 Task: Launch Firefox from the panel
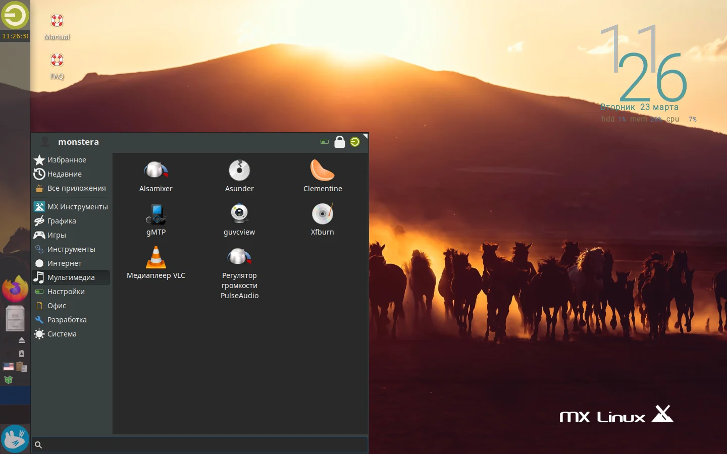[x=15, y=289]
